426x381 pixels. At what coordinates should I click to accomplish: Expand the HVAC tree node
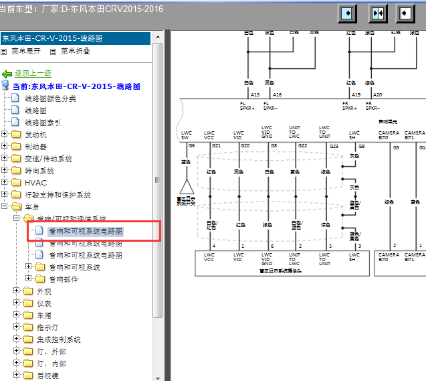pos(4,181)
